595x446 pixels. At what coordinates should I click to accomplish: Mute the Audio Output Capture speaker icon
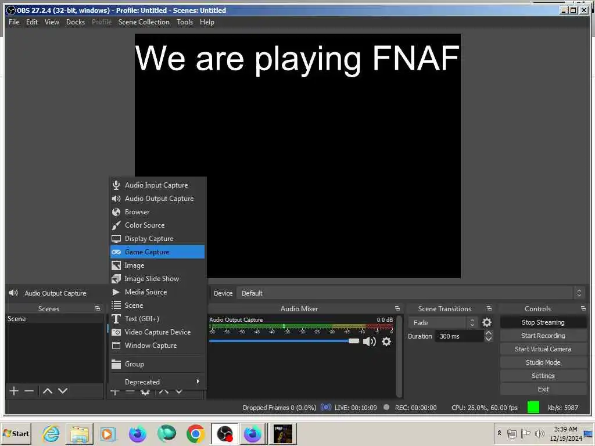[x=369, y=341]
